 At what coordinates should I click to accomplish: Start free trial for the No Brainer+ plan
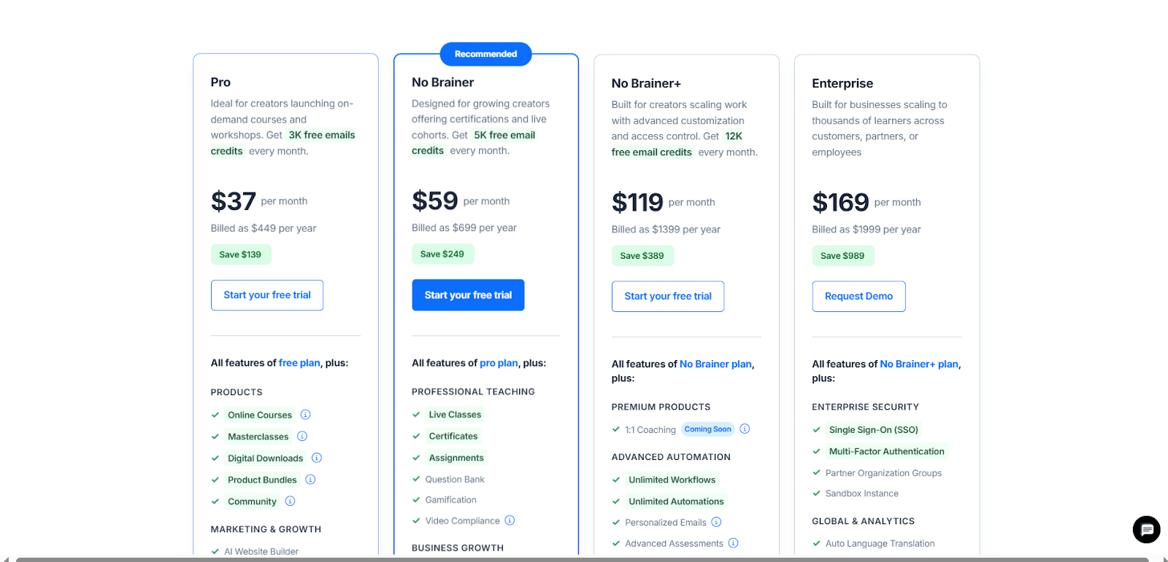tap(668, 297)
